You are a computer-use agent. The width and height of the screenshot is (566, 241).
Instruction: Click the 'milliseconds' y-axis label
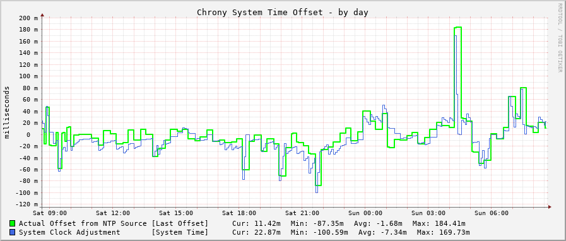[x=7, y=112]
